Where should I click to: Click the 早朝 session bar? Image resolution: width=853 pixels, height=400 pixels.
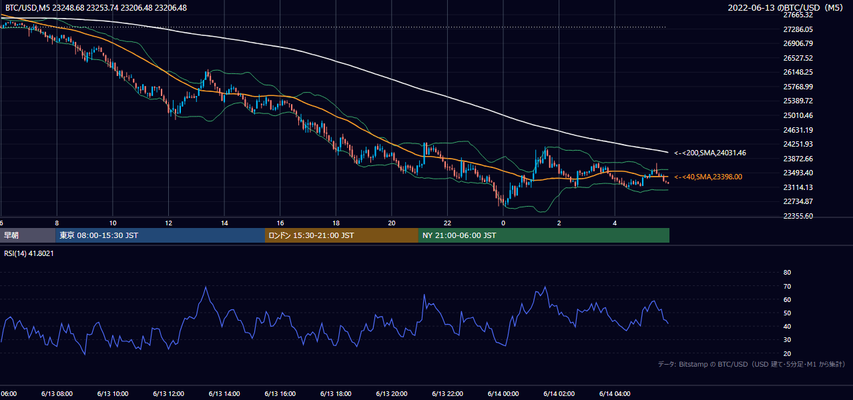click(x=28, y=235)
